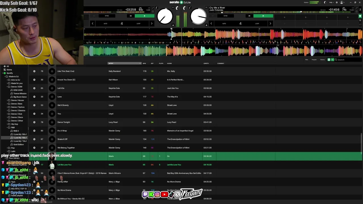
Task: Click Spotify icon on Like This row
Action: click(34, 71)
